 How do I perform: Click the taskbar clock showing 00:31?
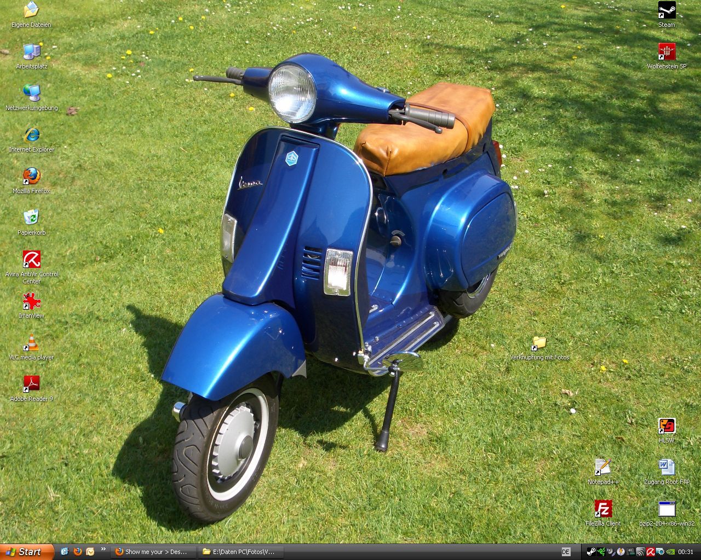point(686,552)
